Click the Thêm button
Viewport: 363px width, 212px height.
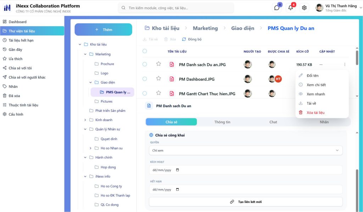point(103,30)
